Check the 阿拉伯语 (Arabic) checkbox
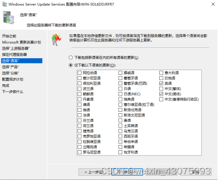218x180 pixels. (x=80, y=73)
